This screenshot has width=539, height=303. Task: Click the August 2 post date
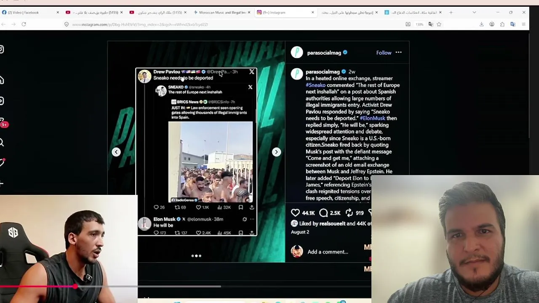pyautogui.click(x=300, y=232)
